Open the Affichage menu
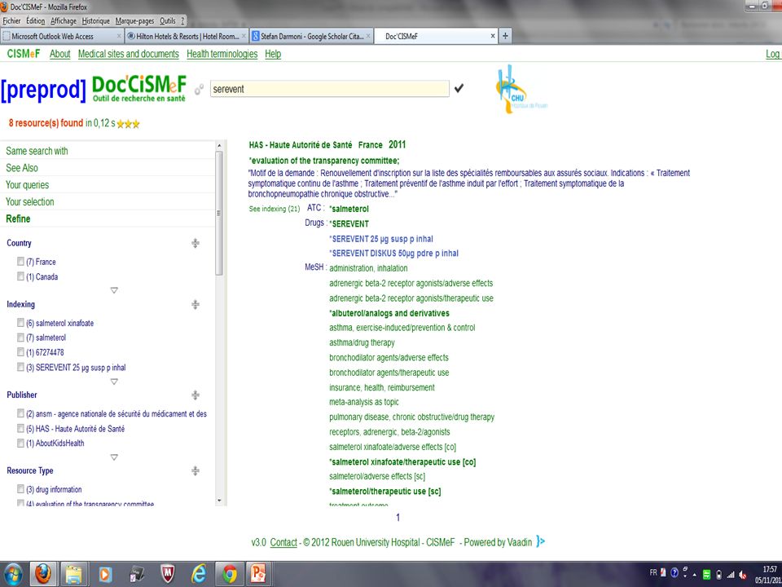 pyautogui.click(x=64, y=21)
